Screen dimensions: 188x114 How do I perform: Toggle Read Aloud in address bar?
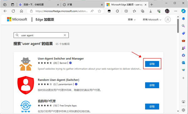click(92, 11)
